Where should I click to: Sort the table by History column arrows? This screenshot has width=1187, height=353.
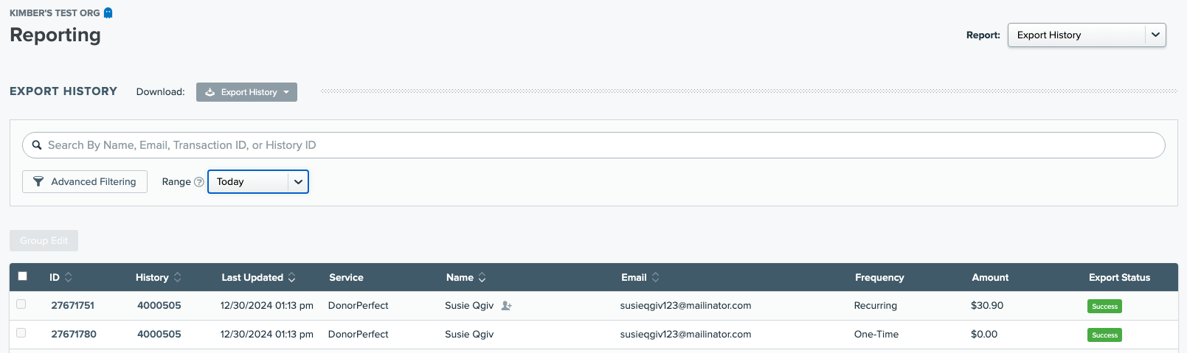(177, 277)
